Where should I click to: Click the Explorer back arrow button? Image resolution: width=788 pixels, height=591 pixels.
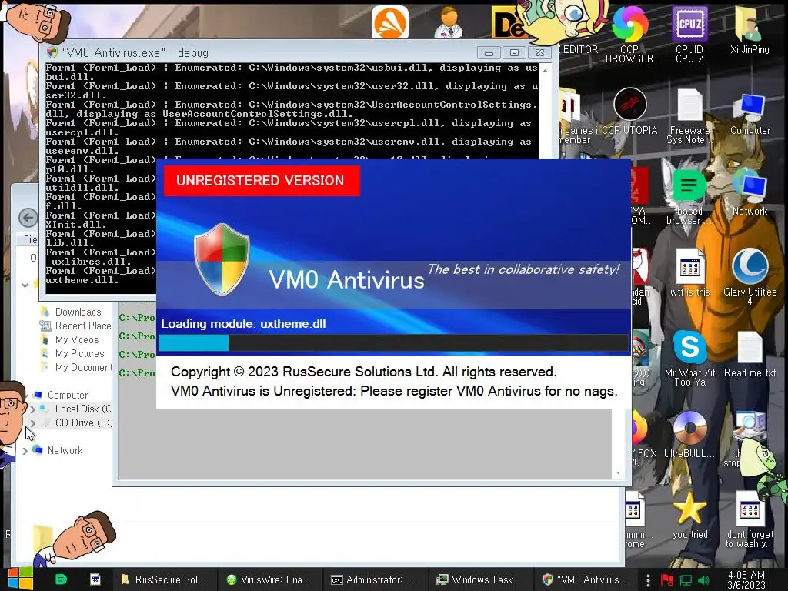tap(28, 218)
